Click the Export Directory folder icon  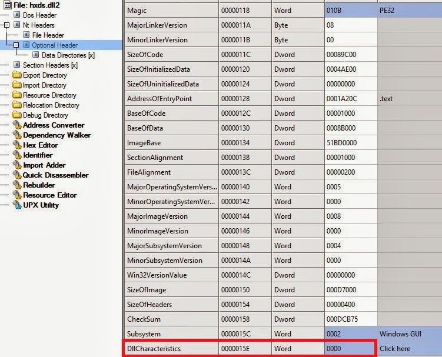coord(16,75)
